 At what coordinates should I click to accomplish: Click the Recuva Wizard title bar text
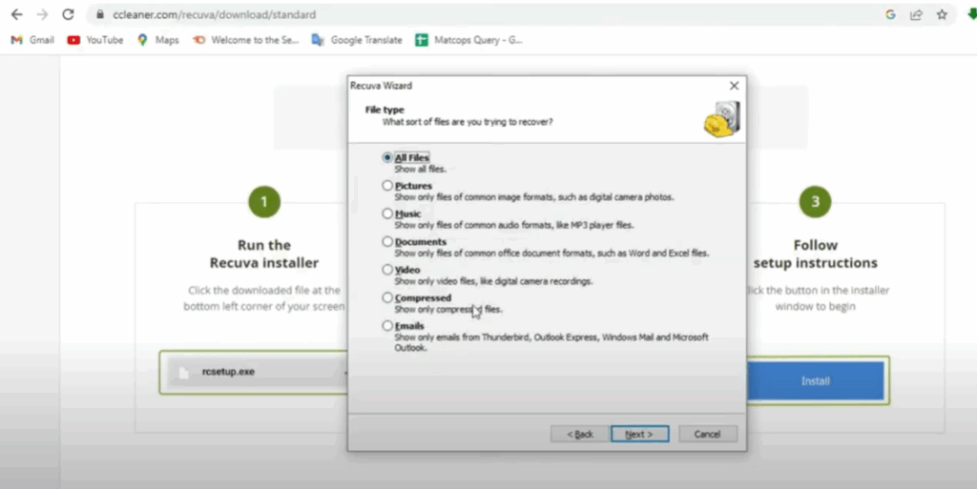pyautogui.click(x=382, y=85)
